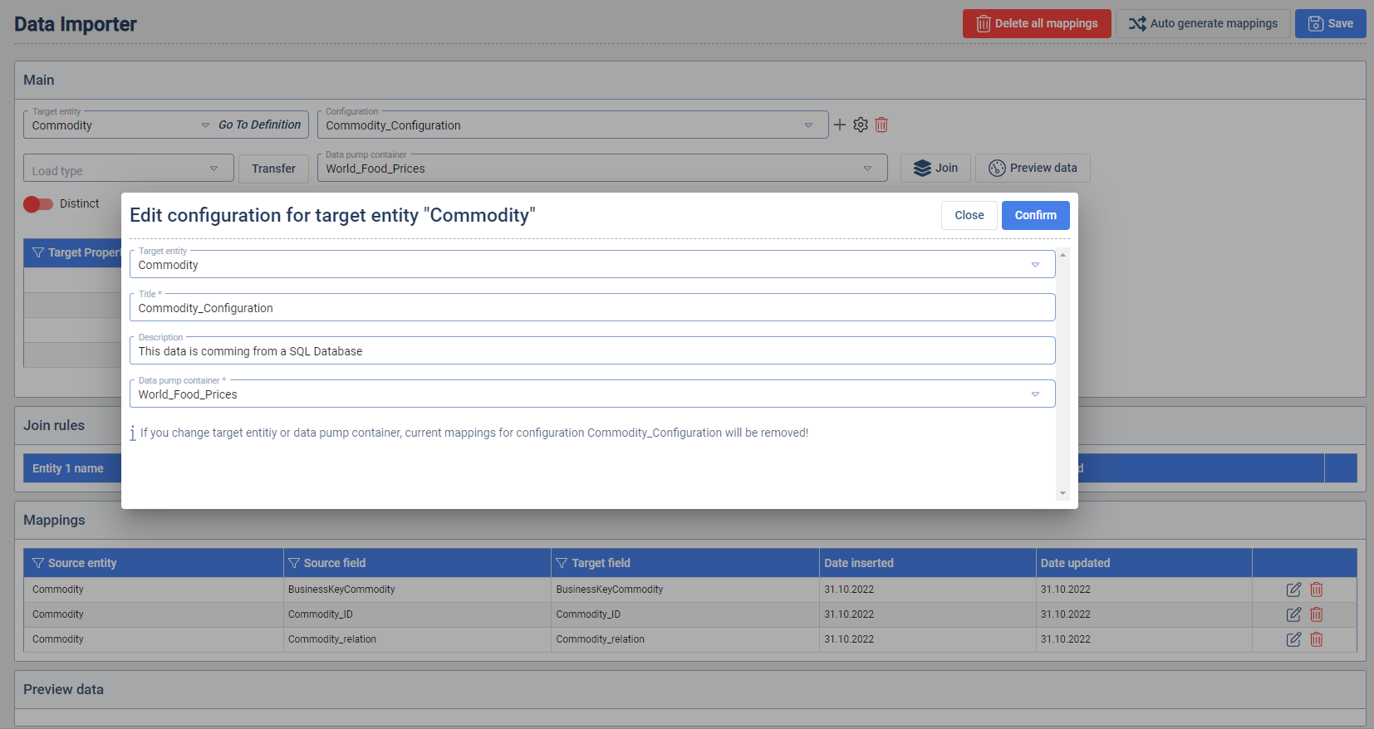Image resolution: width=1374 pixels, height=729 pixels.
Task: Click Go To Definition button
Action: (260, 125)
